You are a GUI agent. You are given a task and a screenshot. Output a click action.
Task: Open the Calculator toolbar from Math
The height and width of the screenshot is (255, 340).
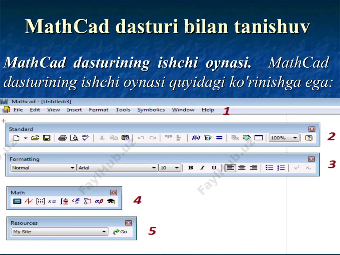(17, 201)
